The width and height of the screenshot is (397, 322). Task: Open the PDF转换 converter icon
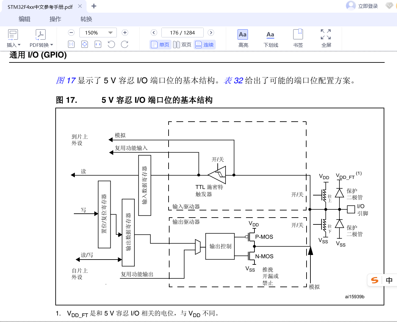tap(40, 34)
